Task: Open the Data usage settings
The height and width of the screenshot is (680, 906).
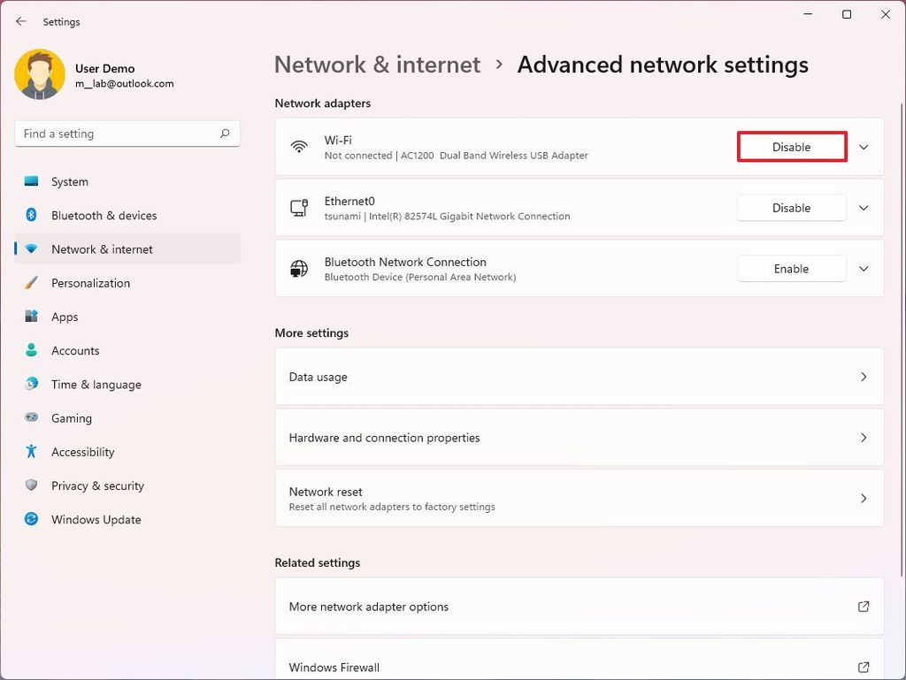Action: click(x=580, y=377)
